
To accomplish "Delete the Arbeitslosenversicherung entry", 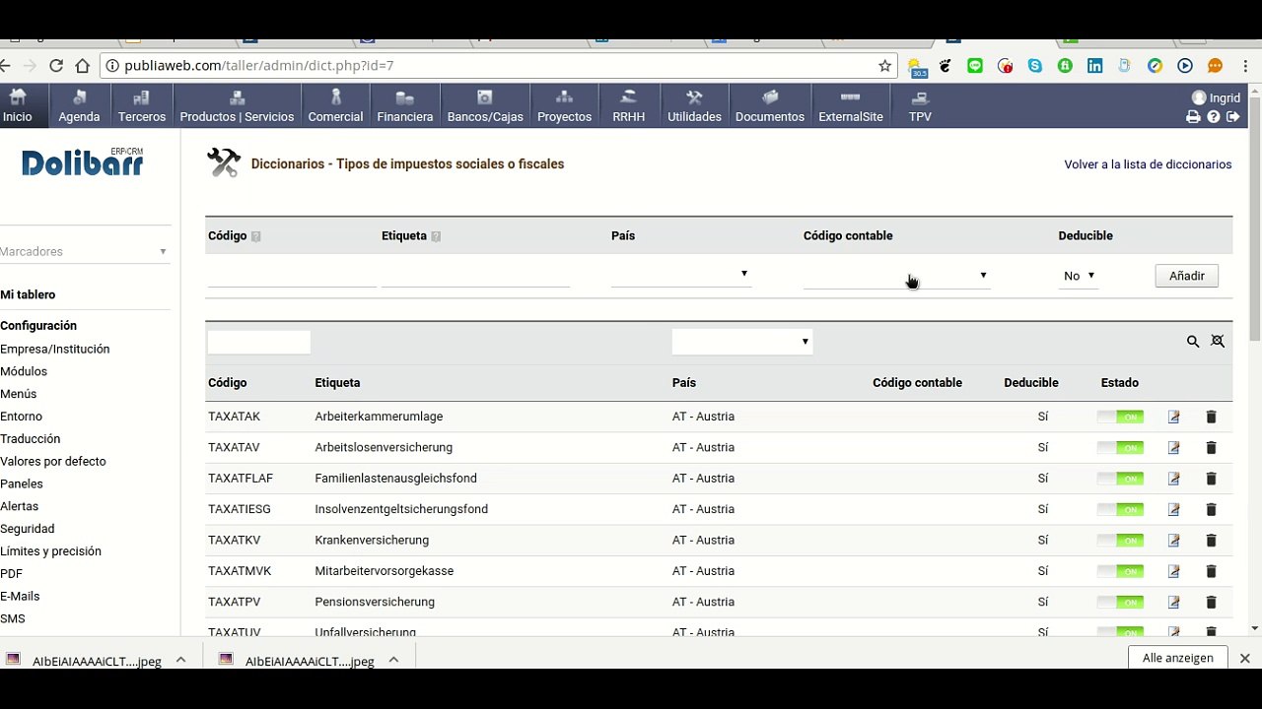I will pos(1211,448).
